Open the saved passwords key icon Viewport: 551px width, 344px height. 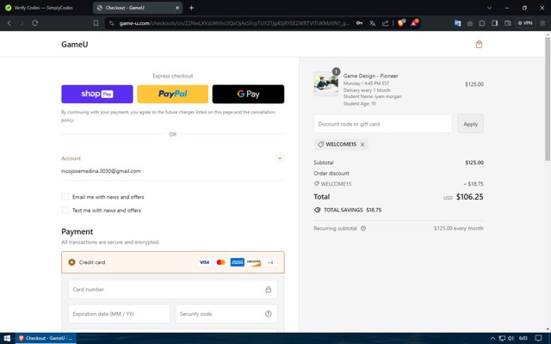point(359,23)
